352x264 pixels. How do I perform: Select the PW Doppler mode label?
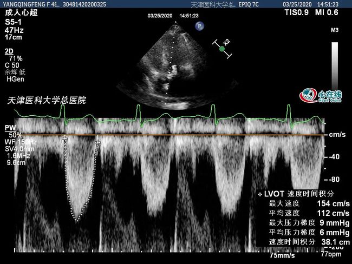[x=10, y=128]
